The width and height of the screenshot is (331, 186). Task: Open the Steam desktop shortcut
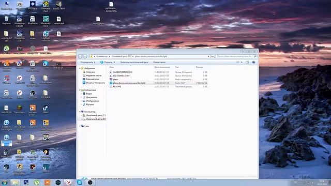pos(46,109)
